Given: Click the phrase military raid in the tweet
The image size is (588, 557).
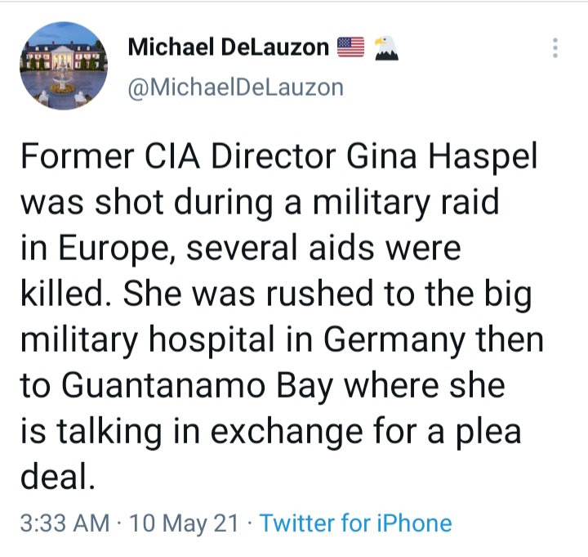Looking at the screenshot, I should pos(406,203).
